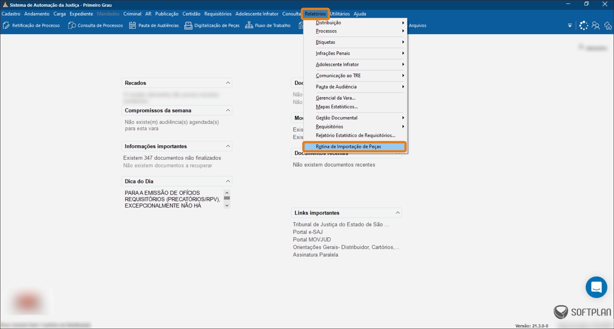614x329 pixels.
Task: Open the AR menu
Action: [x=148, y=14]
